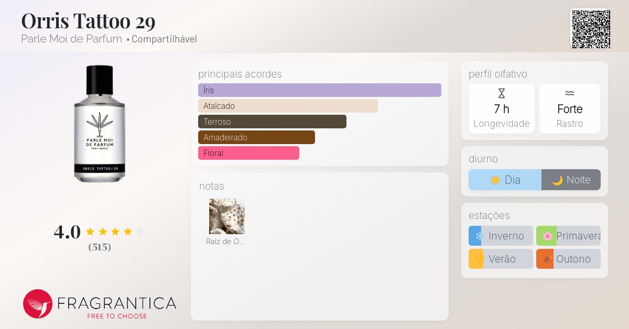Click the Fragrantica hummingbird logo
The height and width of the screenshot is (329, 629).
coord(38,304)
